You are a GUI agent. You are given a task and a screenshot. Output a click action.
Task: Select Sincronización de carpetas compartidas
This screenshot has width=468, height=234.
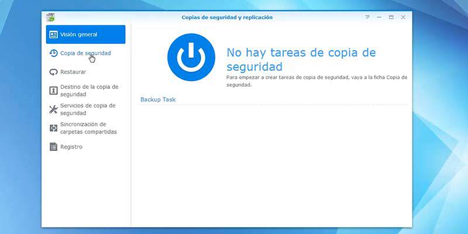click(85, 128)
